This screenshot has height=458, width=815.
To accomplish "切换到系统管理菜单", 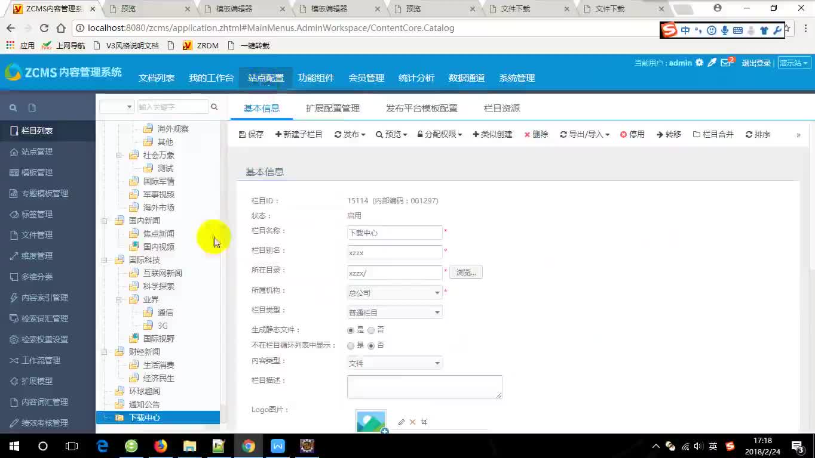I will tap(516, 78).
